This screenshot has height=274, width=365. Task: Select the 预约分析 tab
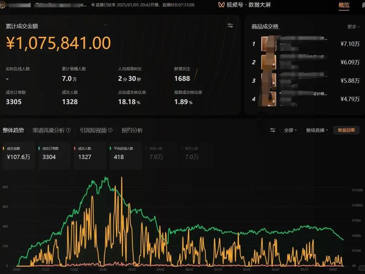(132, 130)
